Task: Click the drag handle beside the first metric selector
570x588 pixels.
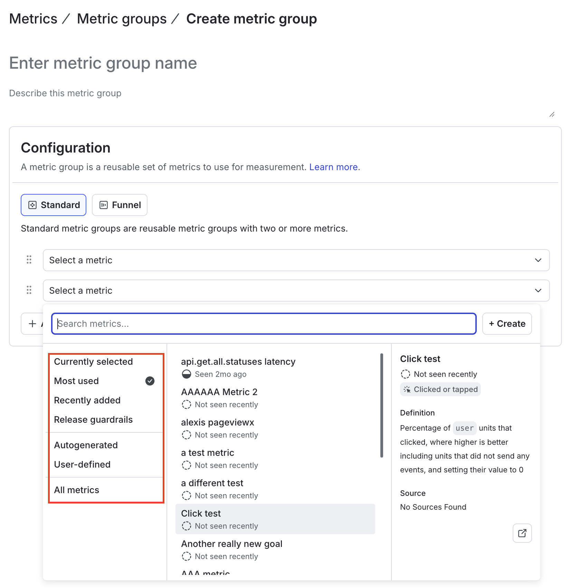Action: 29,260
